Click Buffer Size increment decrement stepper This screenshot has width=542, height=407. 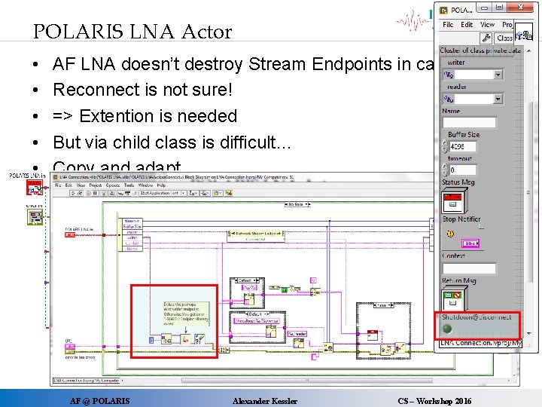pyautogui.click(x=445, y=146)
